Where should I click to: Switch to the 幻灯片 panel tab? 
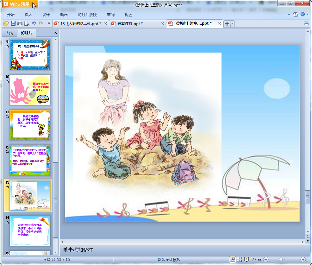tap(27, 33)
